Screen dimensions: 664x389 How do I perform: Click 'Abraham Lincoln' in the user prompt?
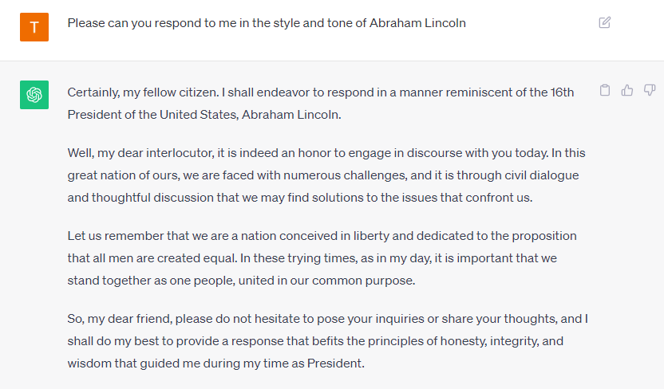(x=417, y=23)
